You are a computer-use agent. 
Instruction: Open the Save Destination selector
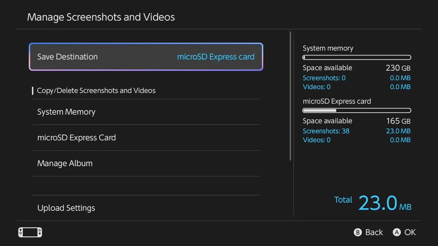(146, 57)
